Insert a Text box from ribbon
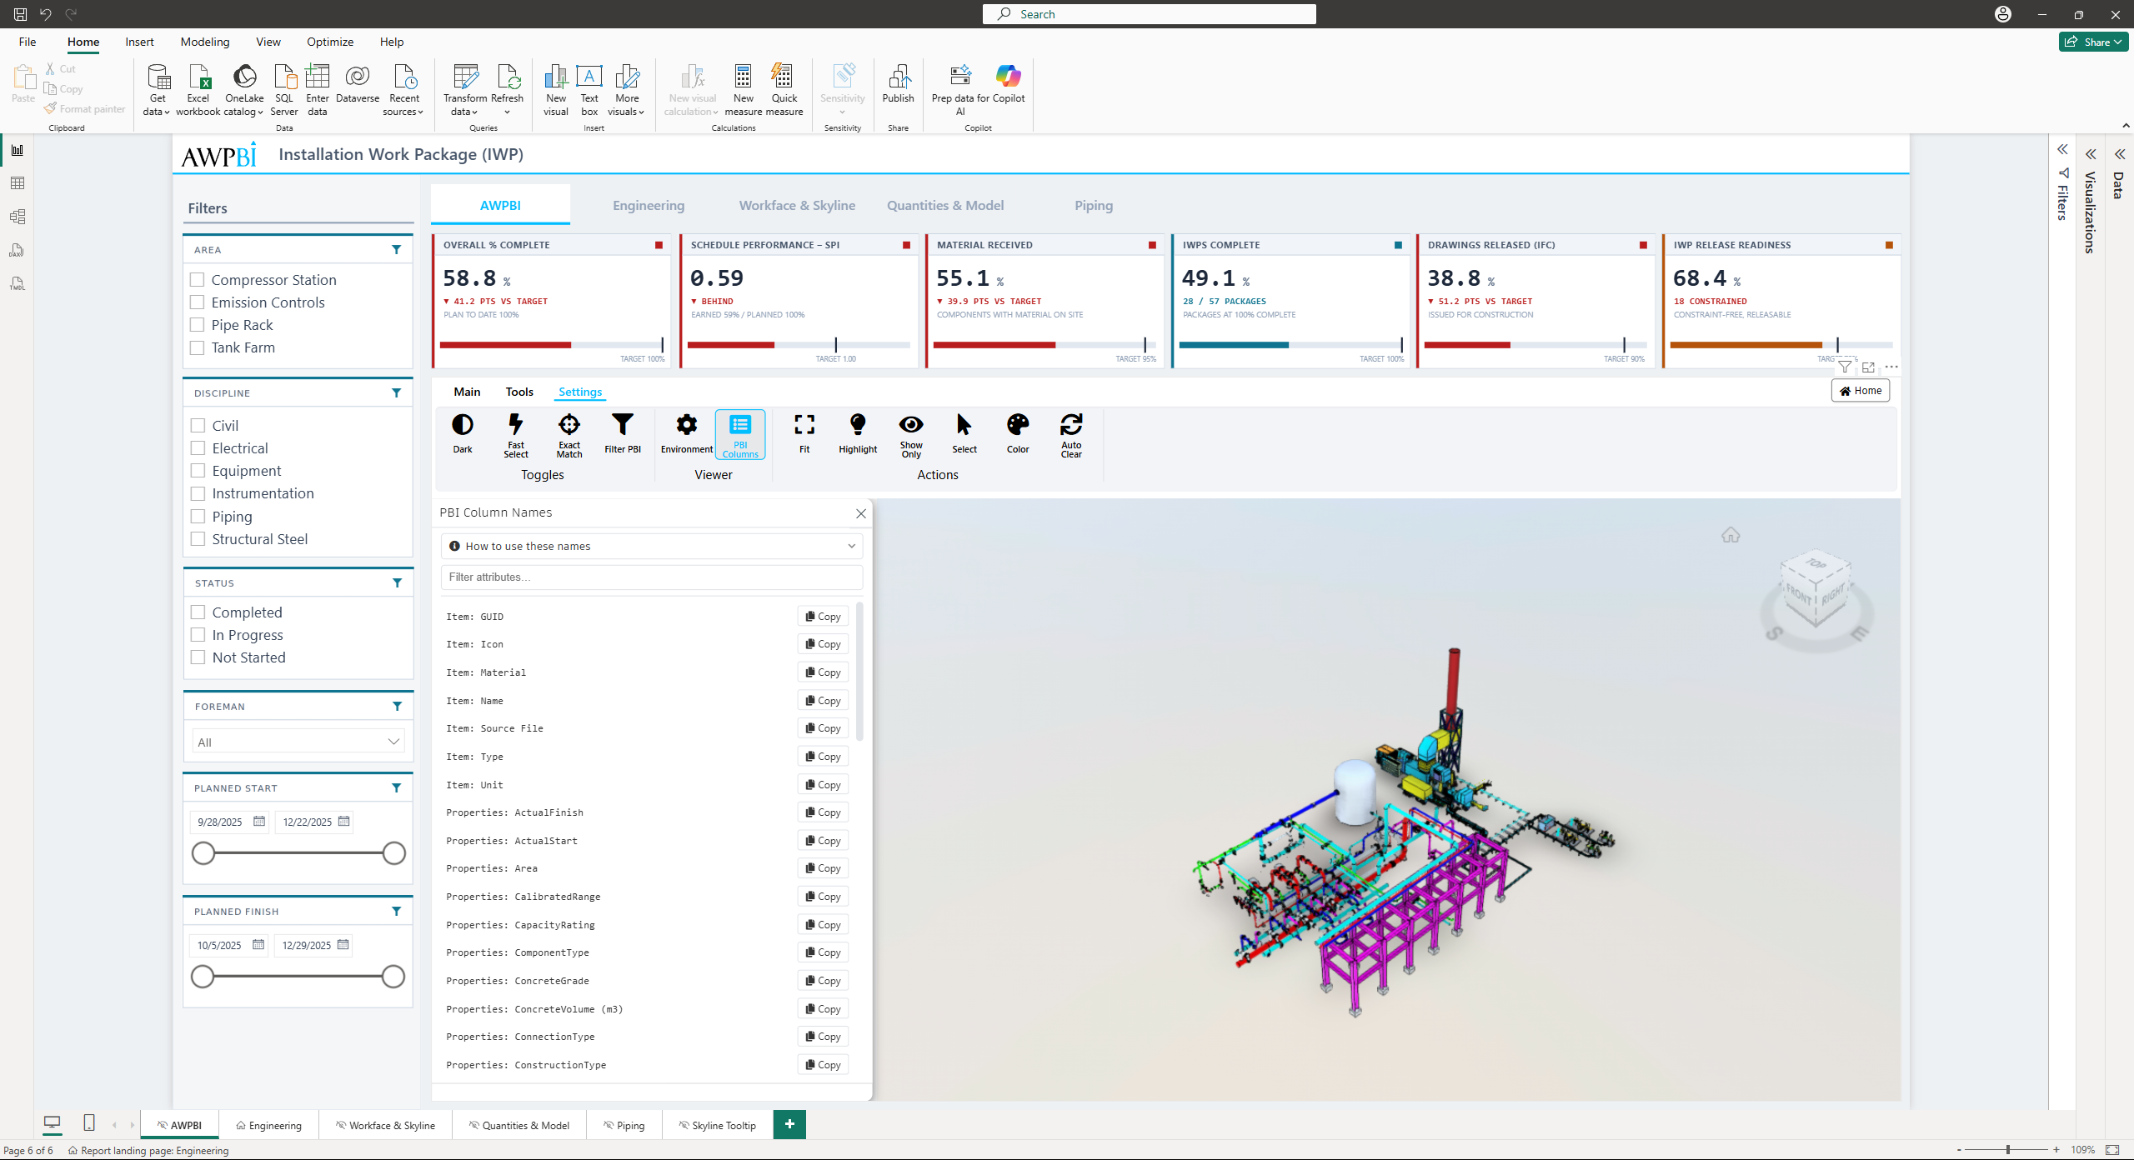 coord(589,90)
